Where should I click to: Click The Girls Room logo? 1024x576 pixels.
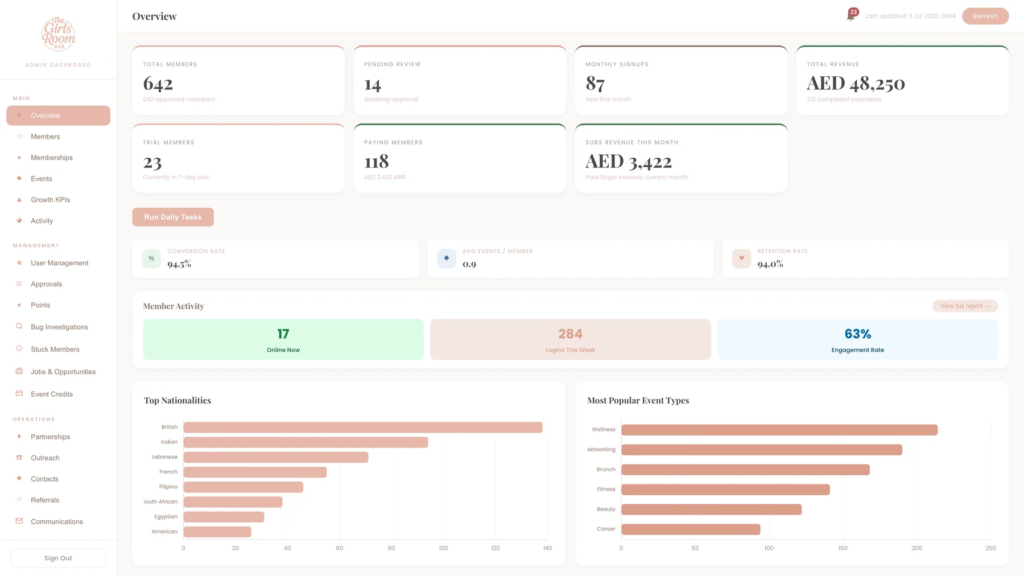pyautogui.click(x=58, y=34)
